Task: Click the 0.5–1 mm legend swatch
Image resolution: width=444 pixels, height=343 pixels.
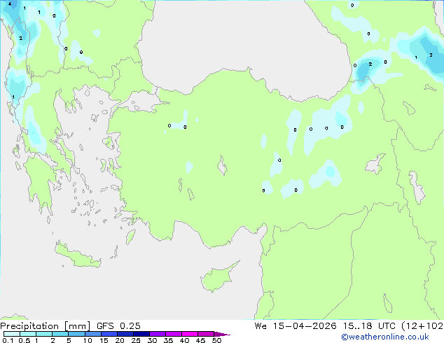Action: point(28,334)
